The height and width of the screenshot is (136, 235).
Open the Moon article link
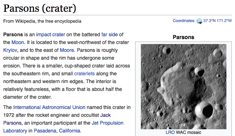pyautogui.click(x=18, y=42)
